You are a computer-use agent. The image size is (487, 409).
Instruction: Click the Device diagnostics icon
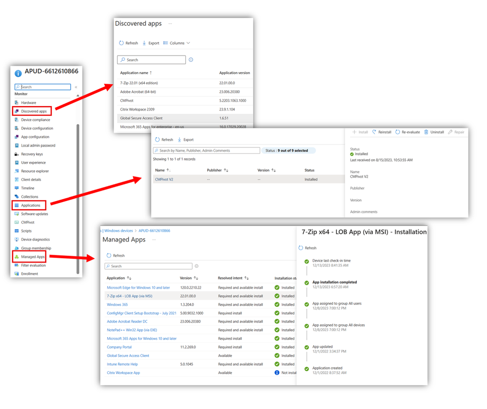click(x=17, y=239)
